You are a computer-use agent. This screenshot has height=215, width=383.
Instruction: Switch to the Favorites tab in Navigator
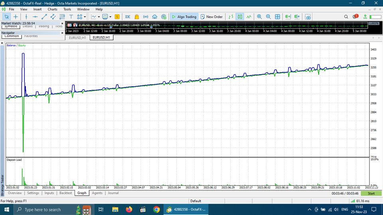31,36
